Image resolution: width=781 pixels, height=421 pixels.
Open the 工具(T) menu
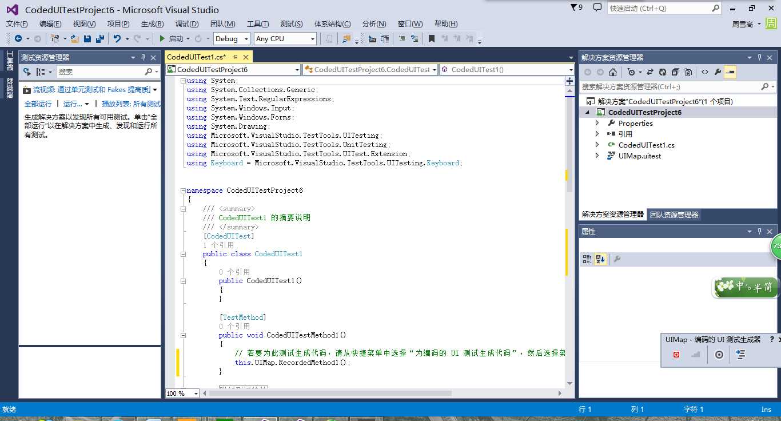pos(258,23)
